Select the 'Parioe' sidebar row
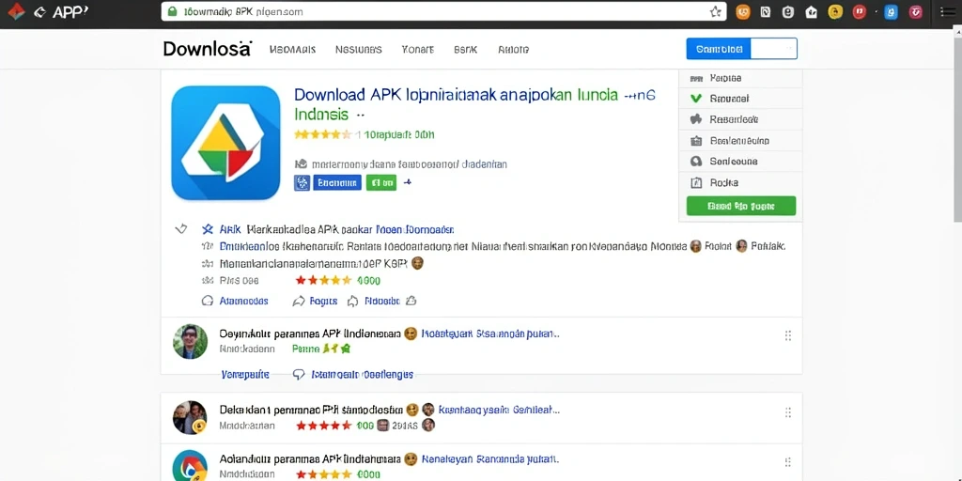Viewport: 962px width, 481px height. [740, 79]
